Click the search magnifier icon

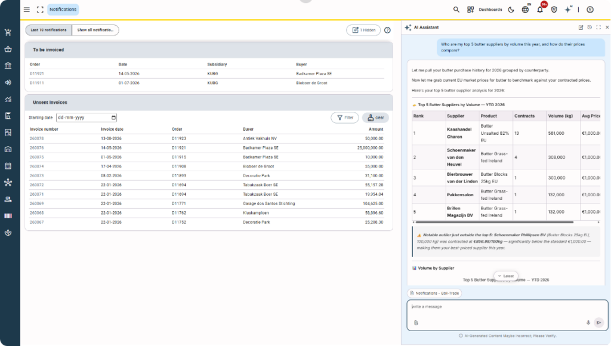456,10
